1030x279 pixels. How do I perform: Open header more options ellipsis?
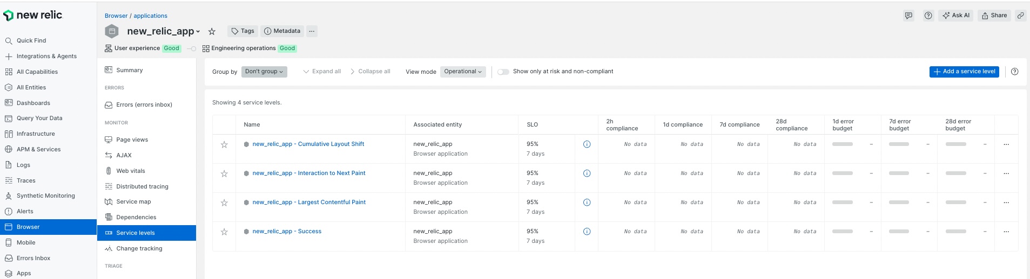[x=312, y=31]
